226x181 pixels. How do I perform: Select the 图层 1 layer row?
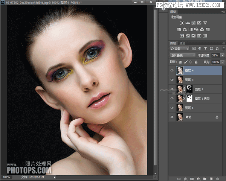pyautogui.click(x=195, y=108)
